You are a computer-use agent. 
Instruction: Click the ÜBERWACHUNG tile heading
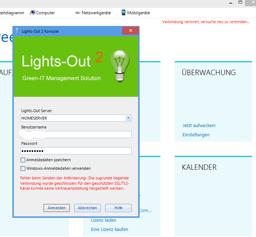point(209,72)
